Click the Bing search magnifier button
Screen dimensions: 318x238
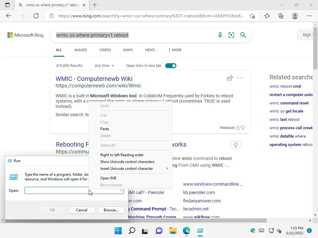tap(243, 35)
